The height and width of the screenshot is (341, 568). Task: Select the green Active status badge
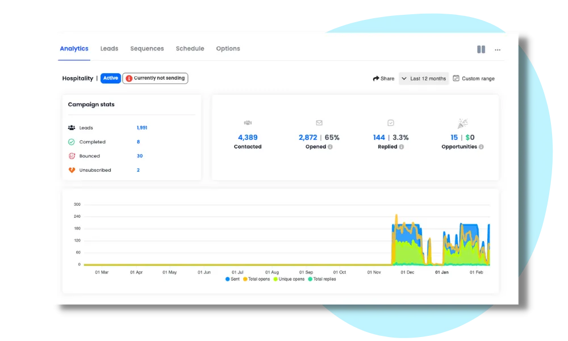point(110,78)
